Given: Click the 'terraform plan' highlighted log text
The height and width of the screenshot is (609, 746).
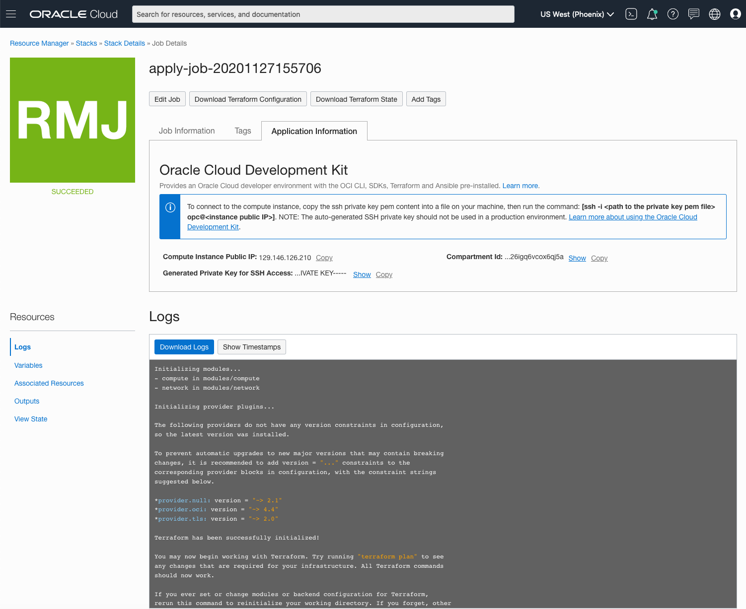Looking at the screenshot, I should tap(387, 556).
